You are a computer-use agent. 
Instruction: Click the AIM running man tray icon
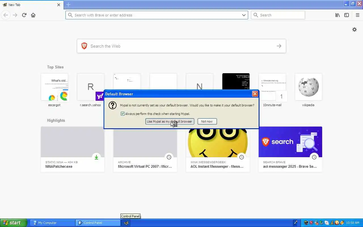coord(332,223)
